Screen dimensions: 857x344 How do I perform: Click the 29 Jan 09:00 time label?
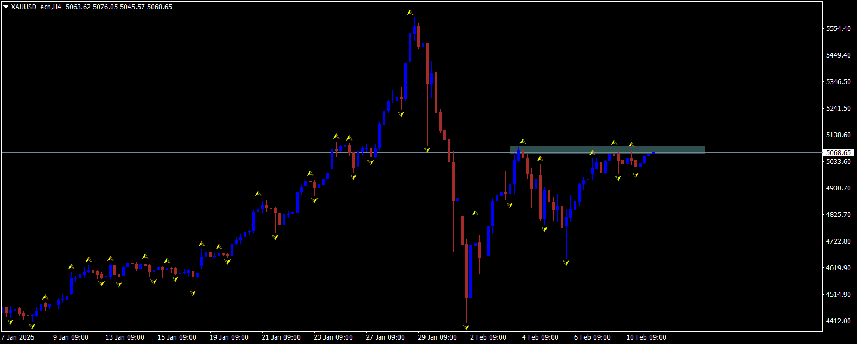[437, 337]
